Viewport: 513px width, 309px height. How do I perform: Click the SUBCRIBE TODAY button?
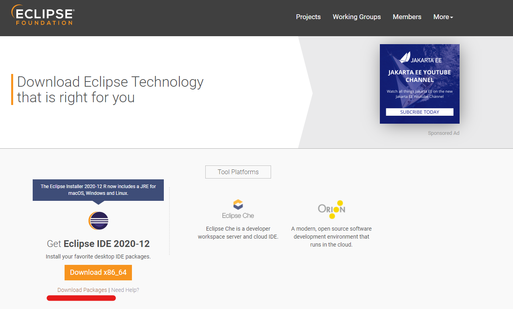pyautogui.click(x=420, y=112)
